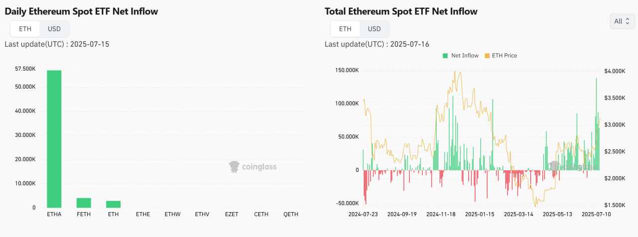Image resolution: width=638 pixels, height=237 pixels.
Task: Click the ETHE axis label
Action: (x=143, y=215)
